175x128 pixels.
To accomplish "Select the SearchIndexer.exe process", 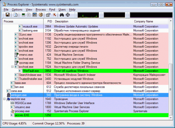I will 30,75.
